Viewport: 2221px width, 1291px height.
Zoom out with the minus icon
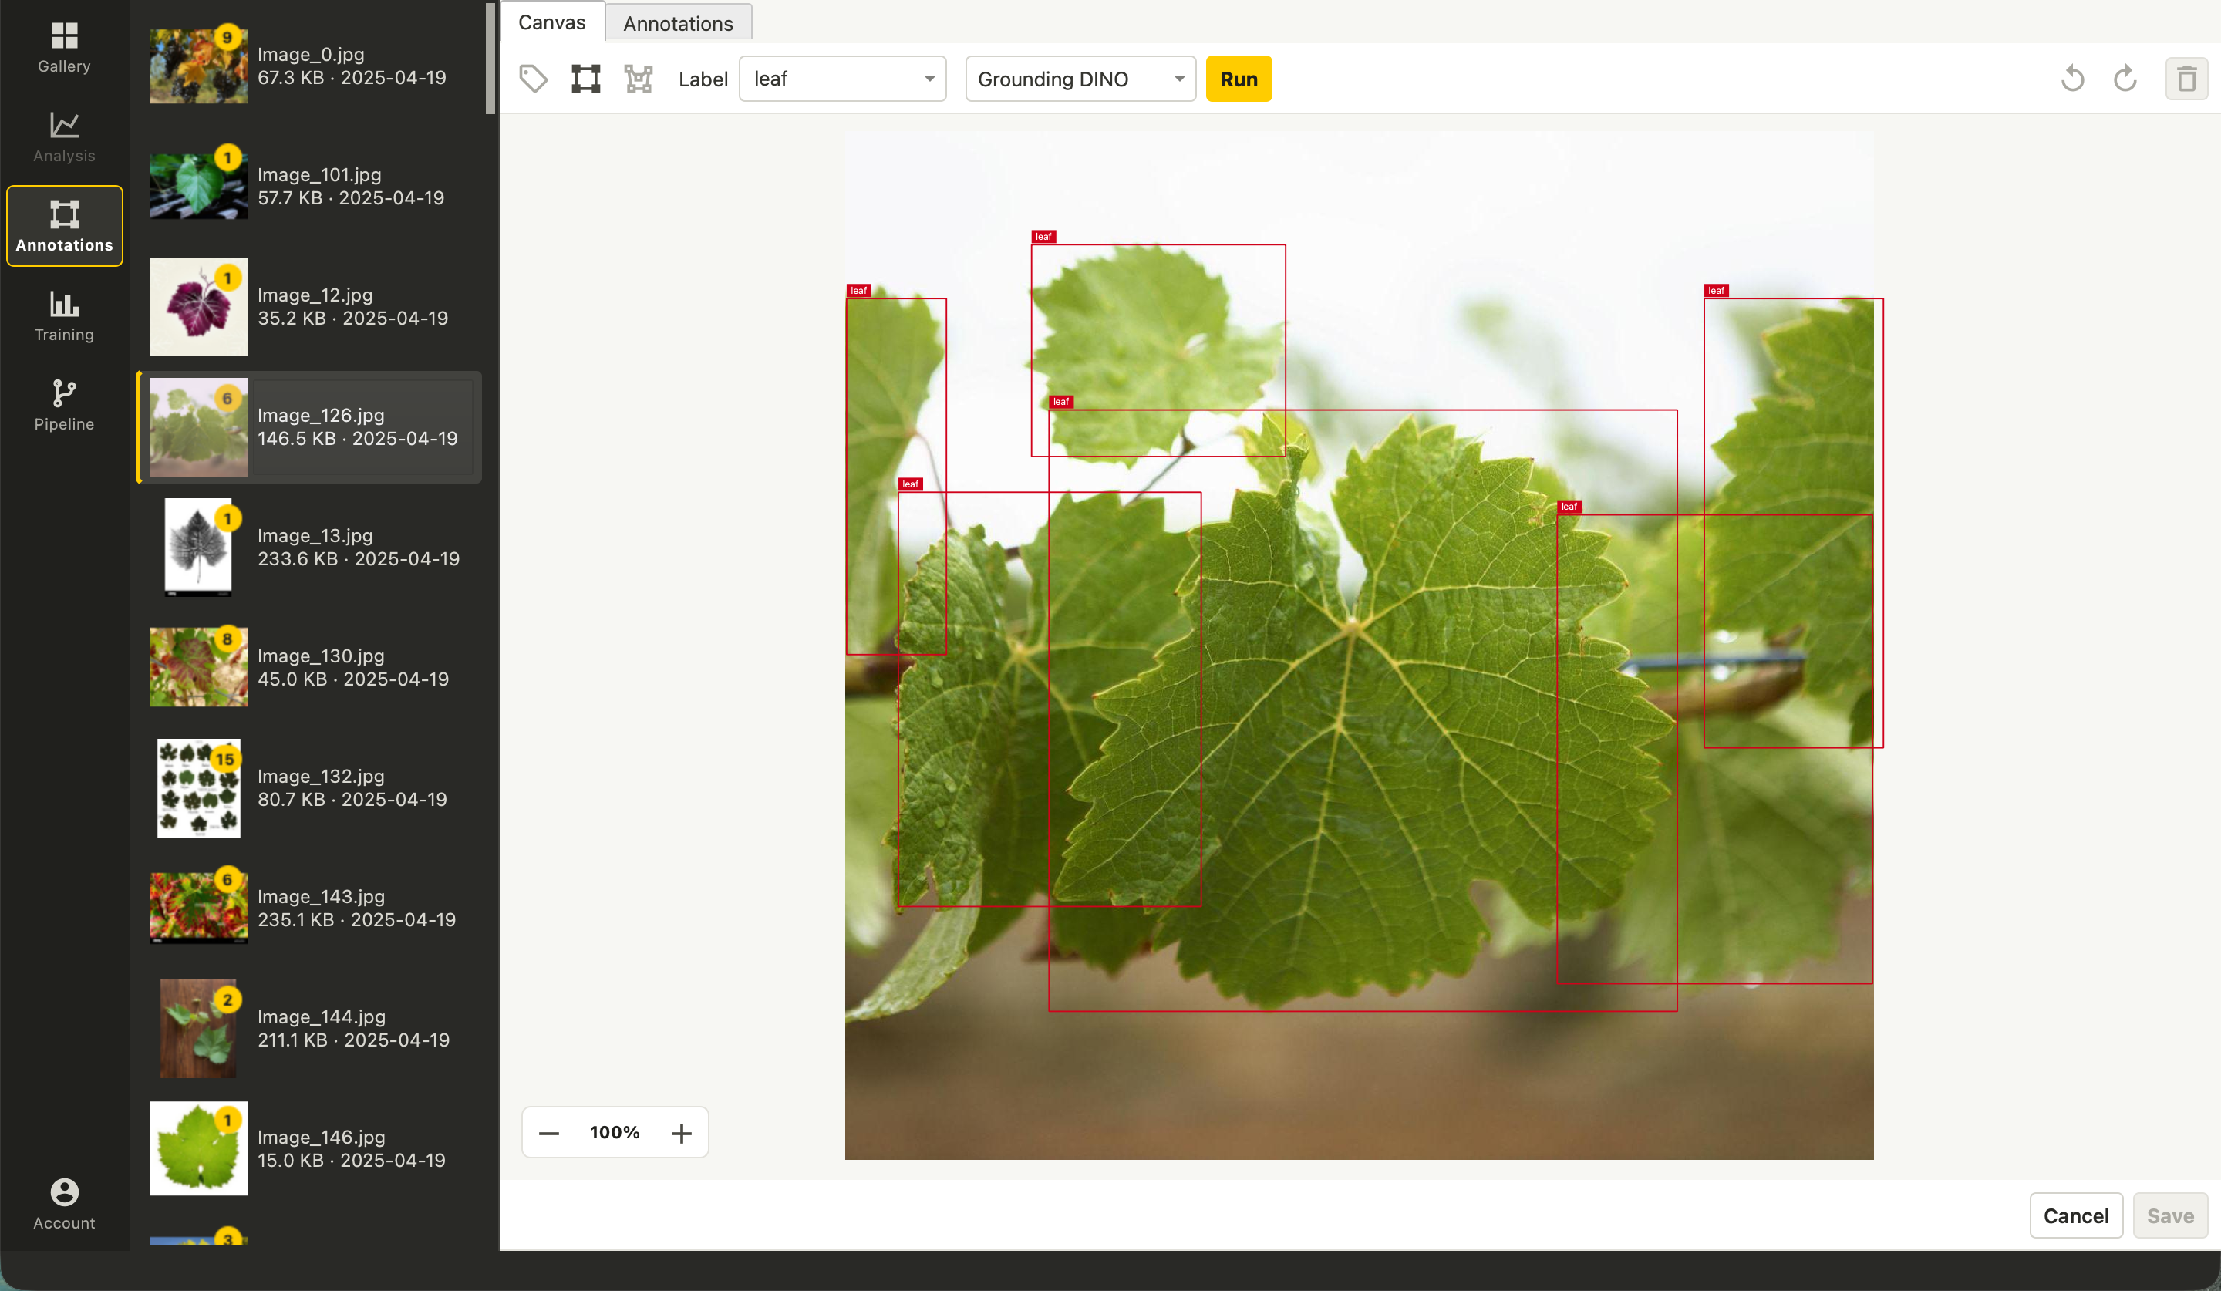(x=549, y=1132)
